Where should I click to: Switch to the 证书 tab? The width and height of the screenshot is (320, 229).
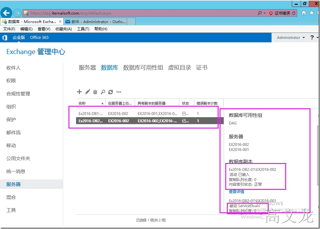click(x=202, y=68)
